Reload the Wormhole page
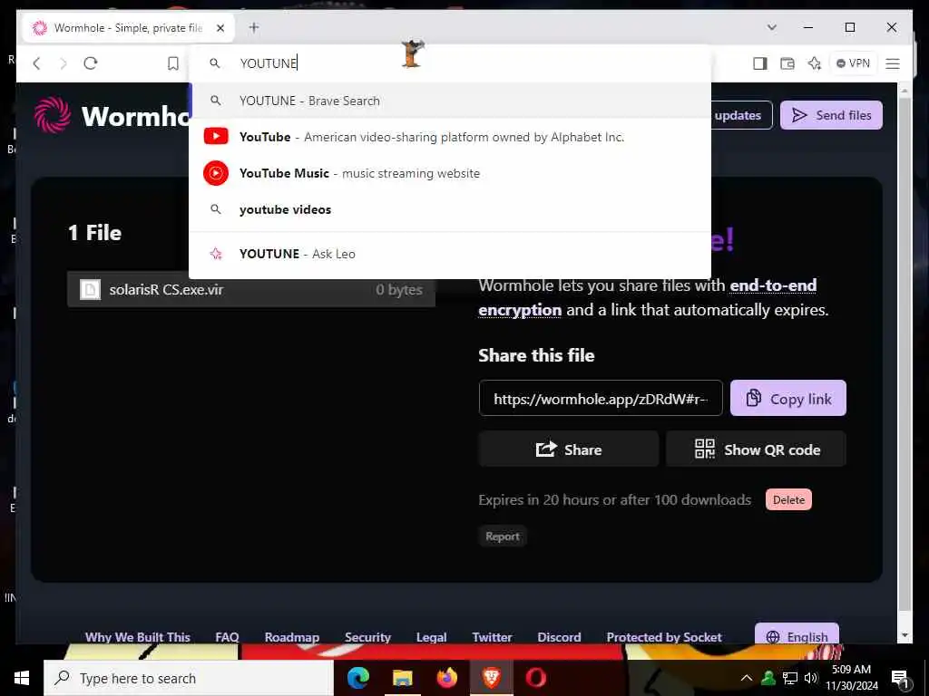The height and width of the screenshot is (696, 929). click(x=90, y=63)
